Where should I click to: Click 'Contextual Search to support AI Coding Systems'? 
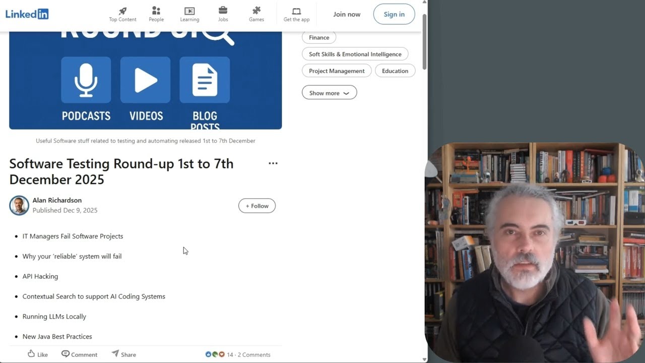click(94, 296)
